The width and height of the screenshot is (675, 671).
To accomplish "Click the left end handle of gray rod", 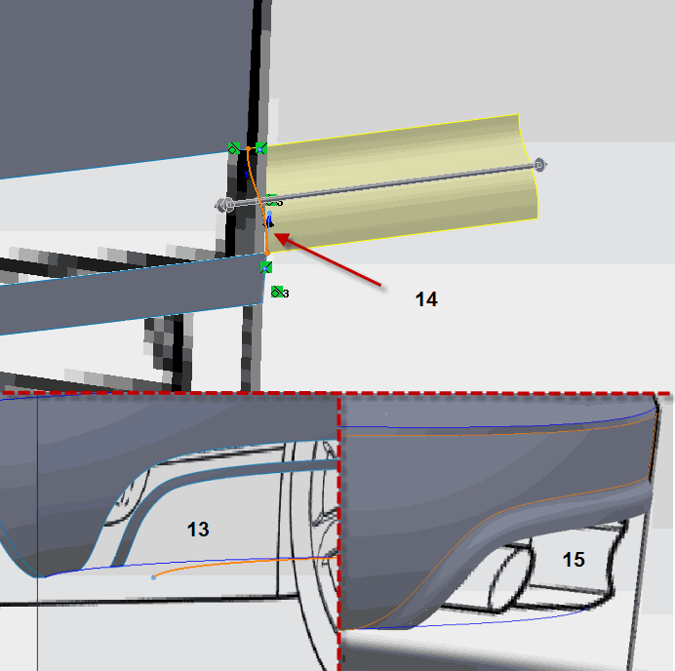I will [x=224, y=205].
